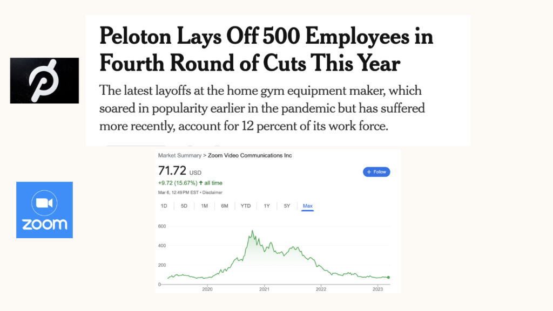
Task: Choose the 5Y chart range
Action: 287,206
